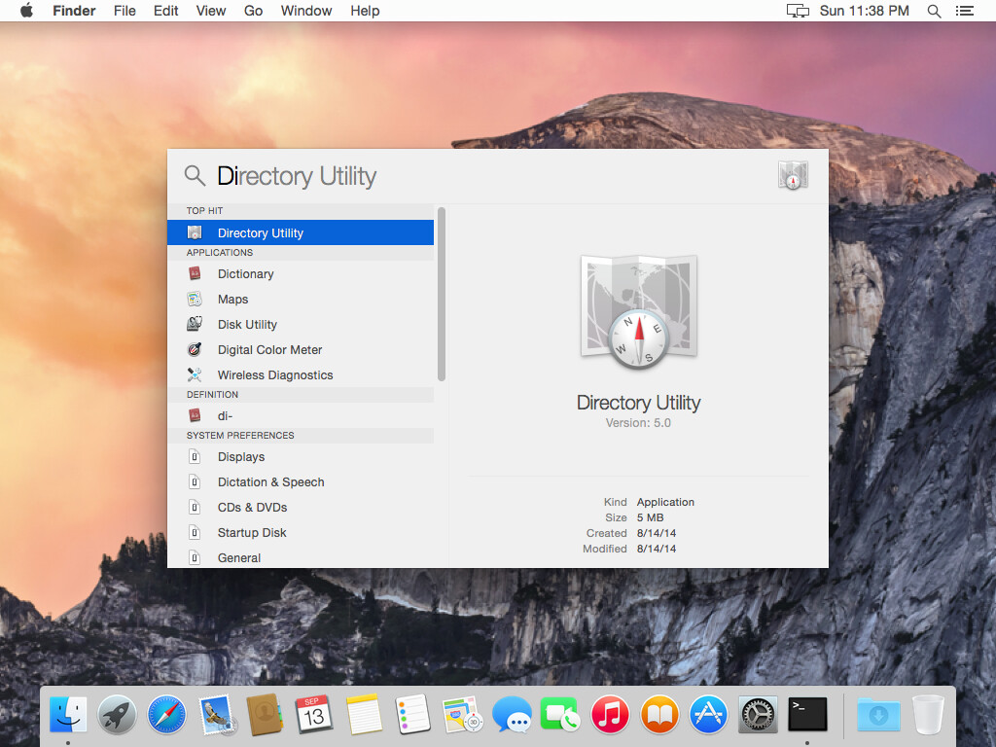Open Terminal from the Dock

pos(807,714)
